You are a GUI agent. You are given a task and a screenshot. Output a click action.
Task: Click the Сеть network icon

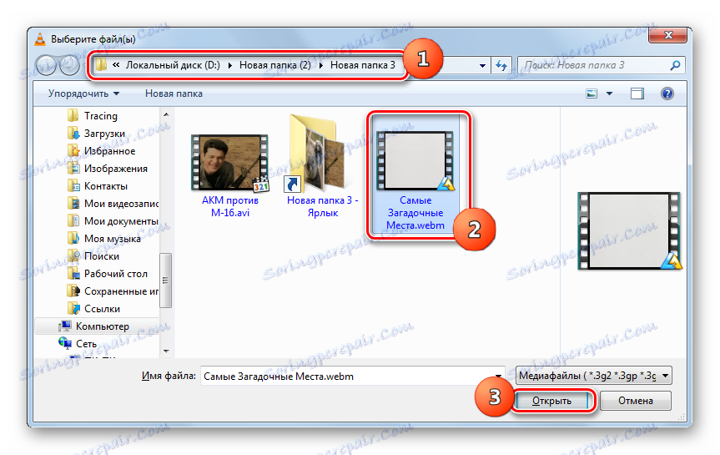(65, 343)
